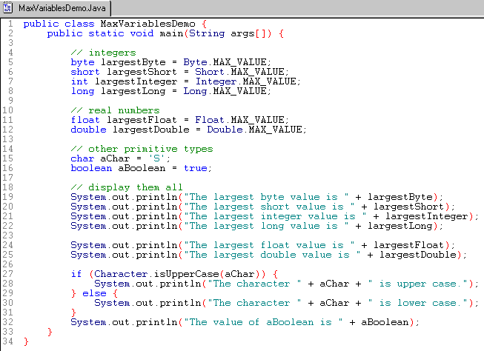The image size is (484, 351).
Task: Click the '// real numbers' comment
Action: coord(115,110)
